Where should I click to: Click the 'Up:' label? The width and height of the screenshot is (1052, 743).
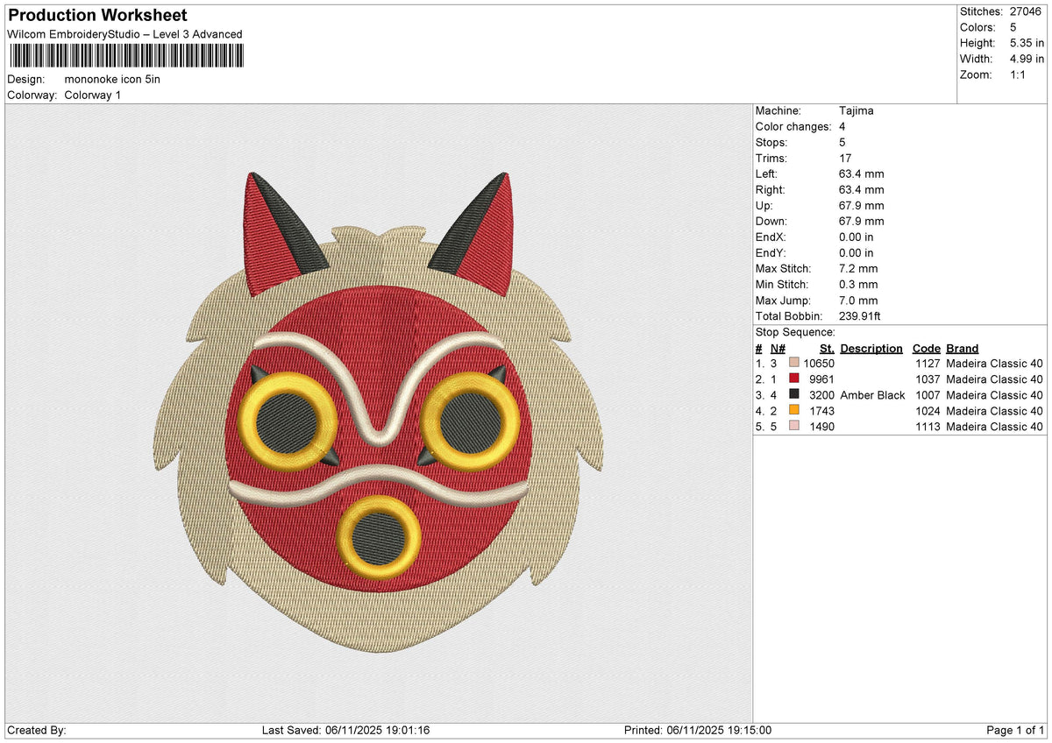[765, 206]
